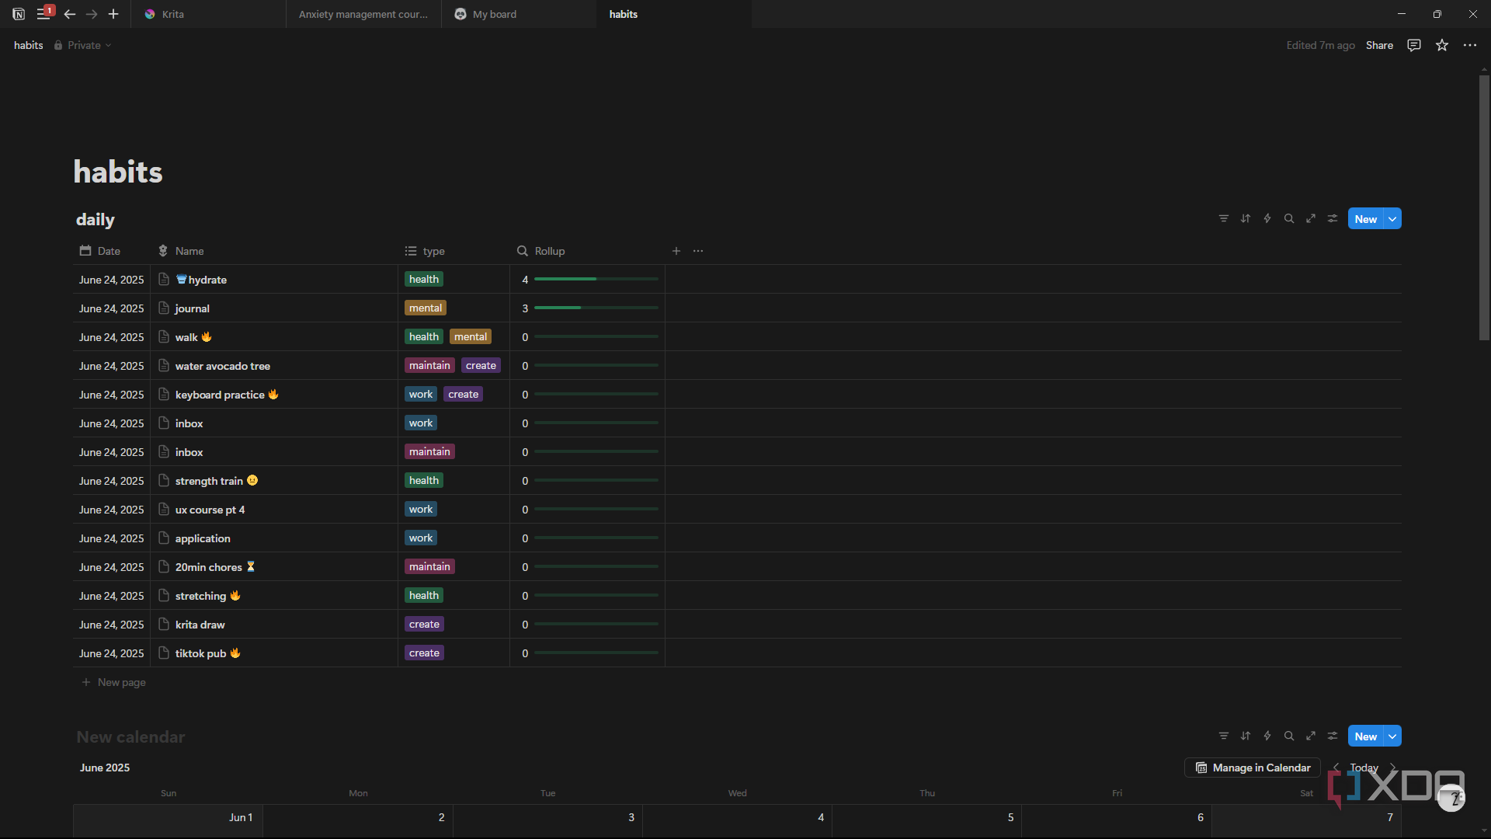The height and width of the screenshot is (839, 1491).
Task: Open the Private sharing dropdown
Action: coord(83,45)
